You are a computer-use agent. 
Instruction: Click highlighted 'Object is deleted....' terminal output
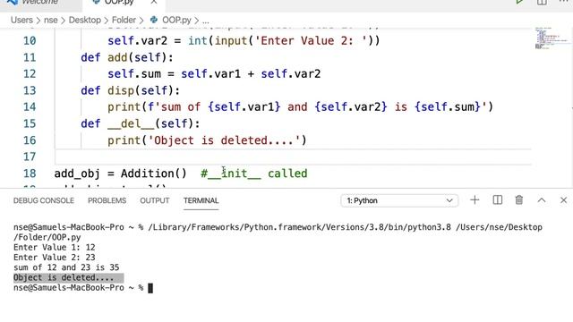pos(68,278)
